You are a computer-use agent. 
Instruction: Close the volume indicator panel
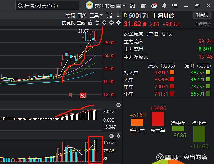[x=111, y=136]
